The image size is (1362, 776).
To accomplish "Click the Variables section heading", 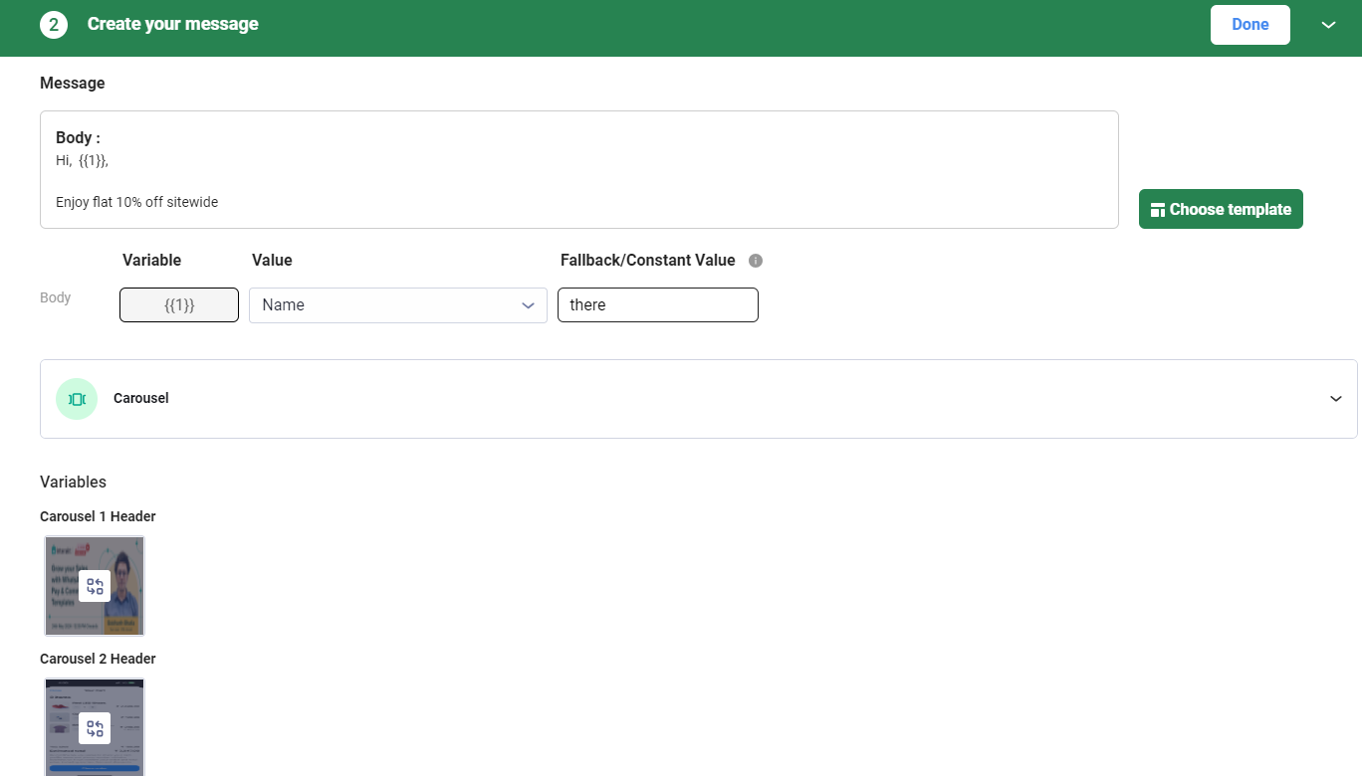I will coord(73,482).
